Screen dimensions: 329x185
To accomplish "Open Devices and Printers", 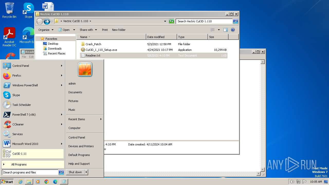I will [x=81, y=146].
